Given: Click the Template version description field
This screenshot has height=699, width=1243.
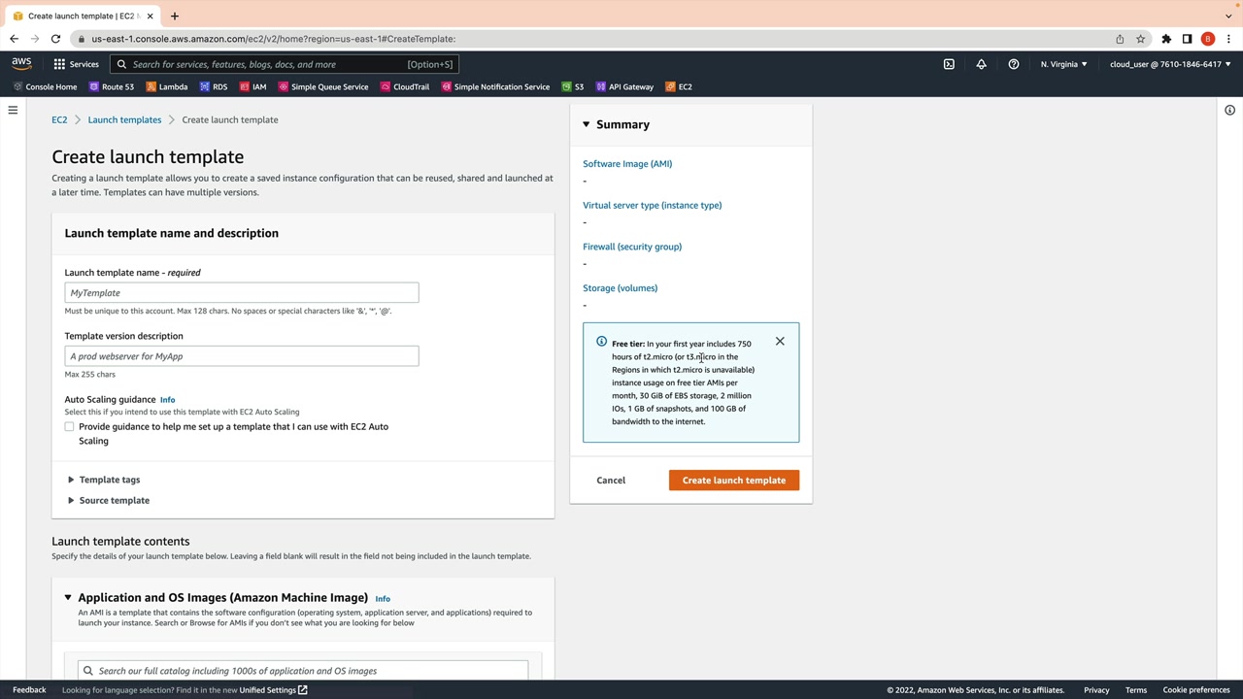Looking at the screenshot, I should tap(242, 356).
